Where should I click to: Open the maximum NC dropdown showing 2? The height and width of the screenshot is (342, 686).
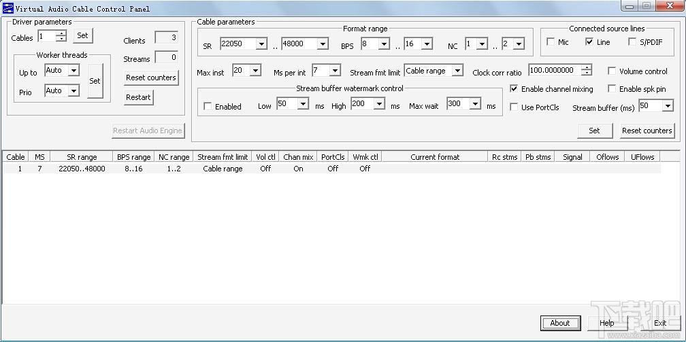tap(519, 44)
